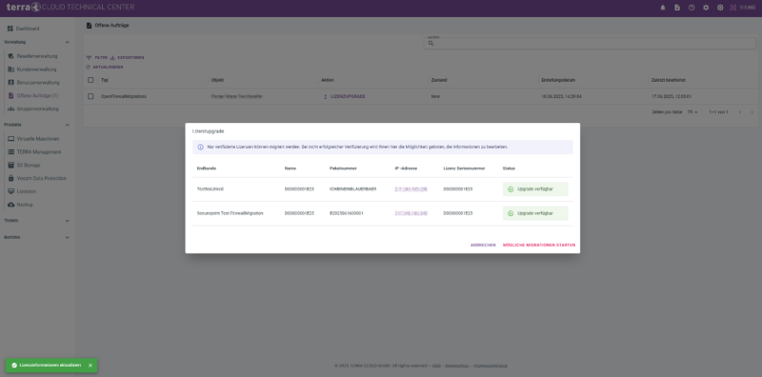Screen dimensions: 762x377
Task: Click into the Suchen search field
Action: 590,43
